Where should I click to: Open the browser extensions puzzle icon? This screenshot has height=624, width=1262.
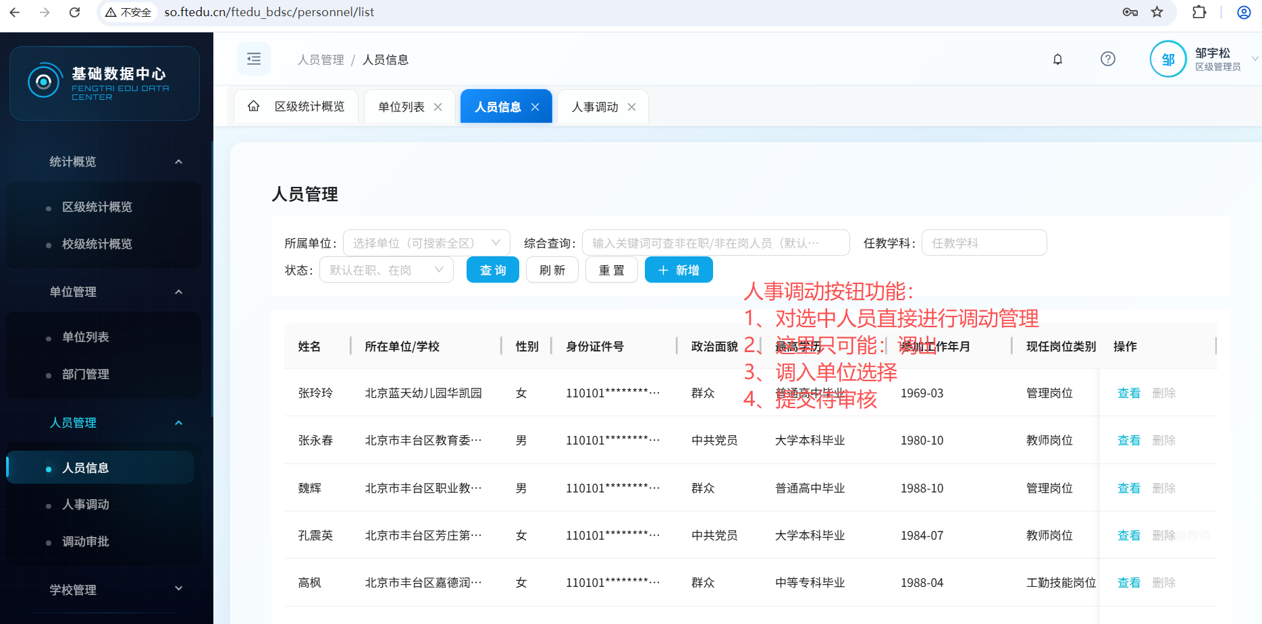(1199, 12)
